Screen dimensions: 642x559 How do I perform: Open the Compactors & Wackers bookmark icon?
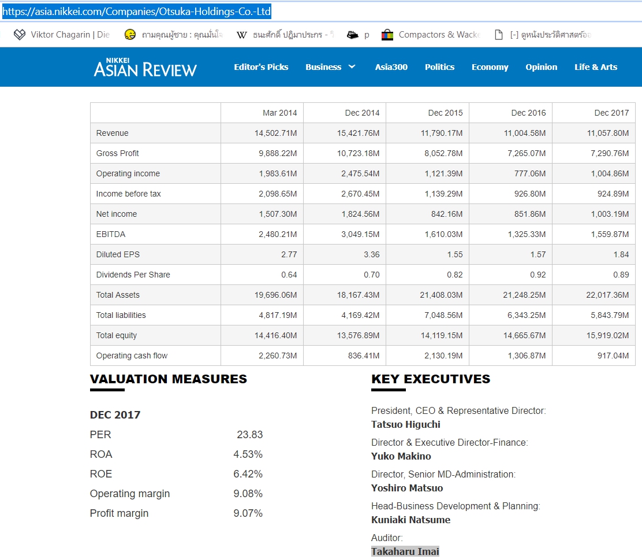coord(387,35)
